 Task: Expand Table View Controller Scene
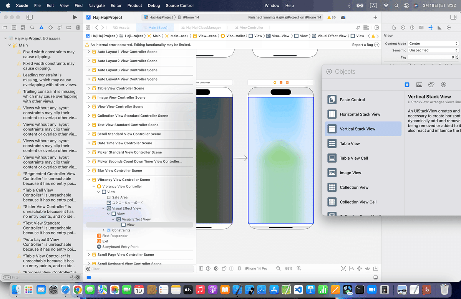[89, 88]
